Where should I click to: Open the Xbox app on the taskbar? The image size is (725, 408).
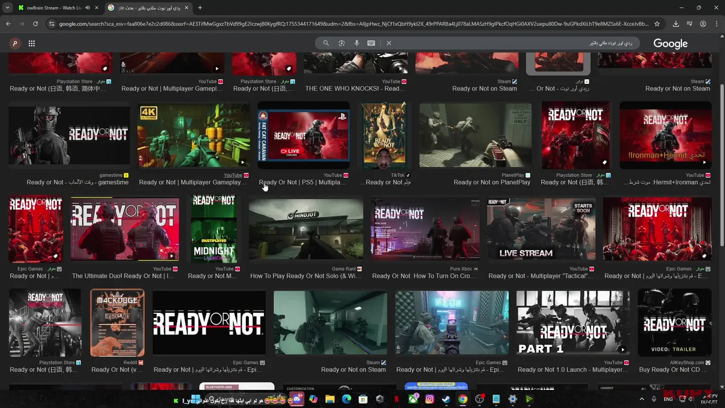[x=413, y=399]
